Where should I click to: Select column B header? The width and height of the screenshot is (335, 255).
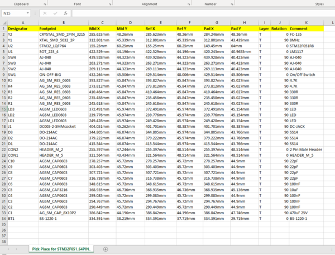pyautogui.click(x=64, y=23)
